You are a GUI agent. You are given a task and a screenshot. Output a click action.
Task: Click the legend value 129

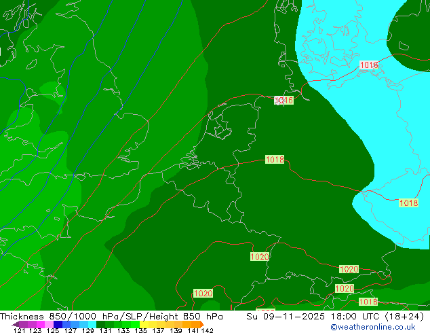[87, 330]
